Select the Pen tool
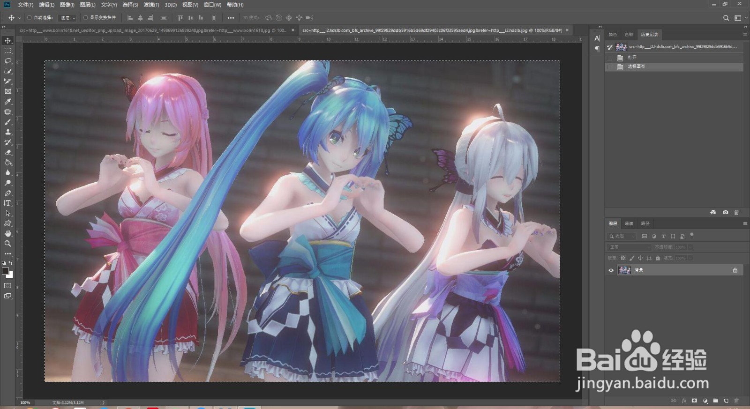Viewport: 750px width, 409px height. pyautogui.click(x=8, y=193)
